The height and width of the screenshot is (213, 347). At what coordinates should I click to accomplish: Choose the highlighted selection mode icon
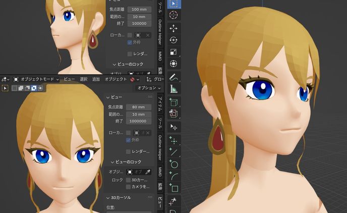pos(34,88)
